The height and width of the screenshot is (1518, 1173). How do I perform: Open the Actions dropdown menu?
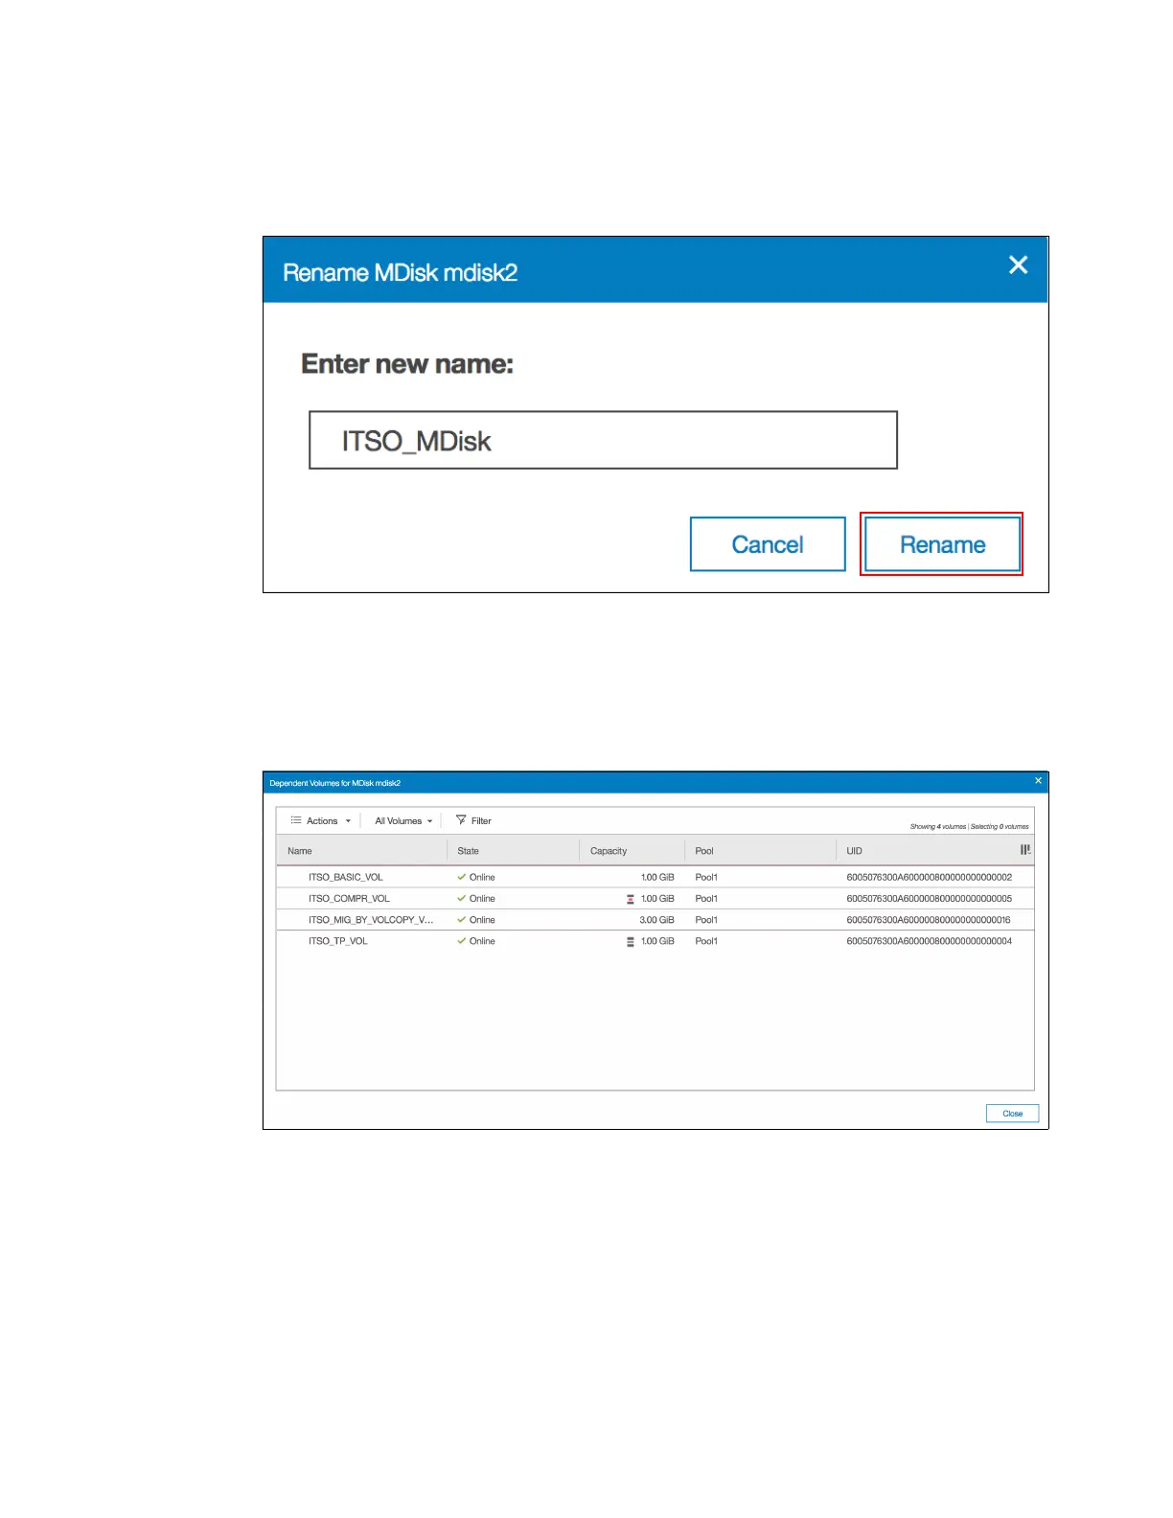tap(322, 821)
